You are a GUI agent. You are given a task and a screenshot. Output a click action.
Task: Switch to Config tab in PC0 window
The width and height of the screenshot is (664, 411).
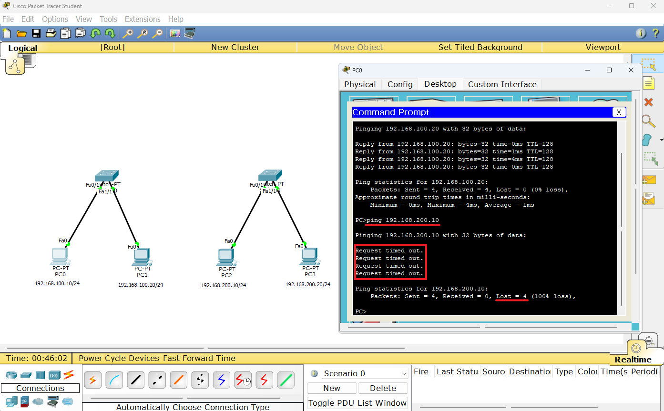[400, 84]
